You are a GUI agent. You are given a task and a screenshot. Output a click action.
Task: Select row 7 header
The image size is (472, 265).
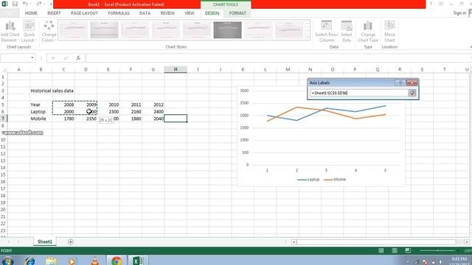pos(3,119)
